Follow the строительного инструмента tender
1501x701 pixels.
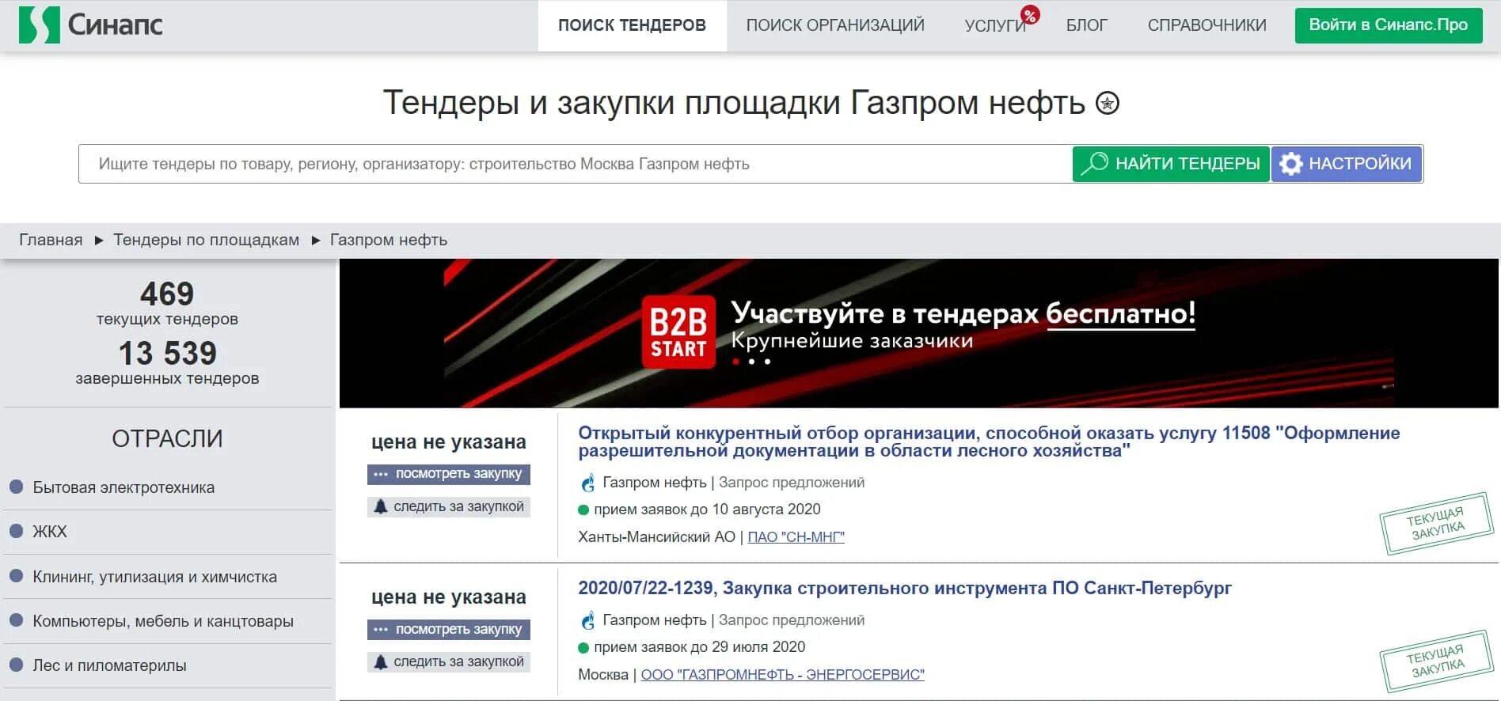tap(449, 661)
